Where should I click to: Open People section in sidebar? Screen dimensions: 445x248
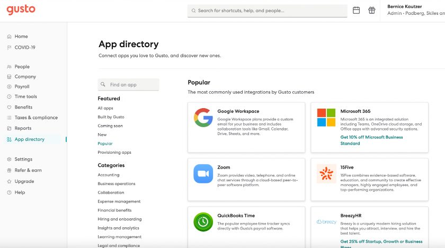click(22, 67)
